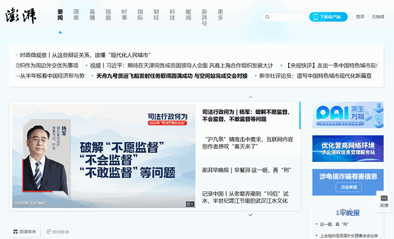Viewport: 394px width, 239px height.
Task: Open the 暖闻 section
Action: pyautogui.click(x=189, y=15)
